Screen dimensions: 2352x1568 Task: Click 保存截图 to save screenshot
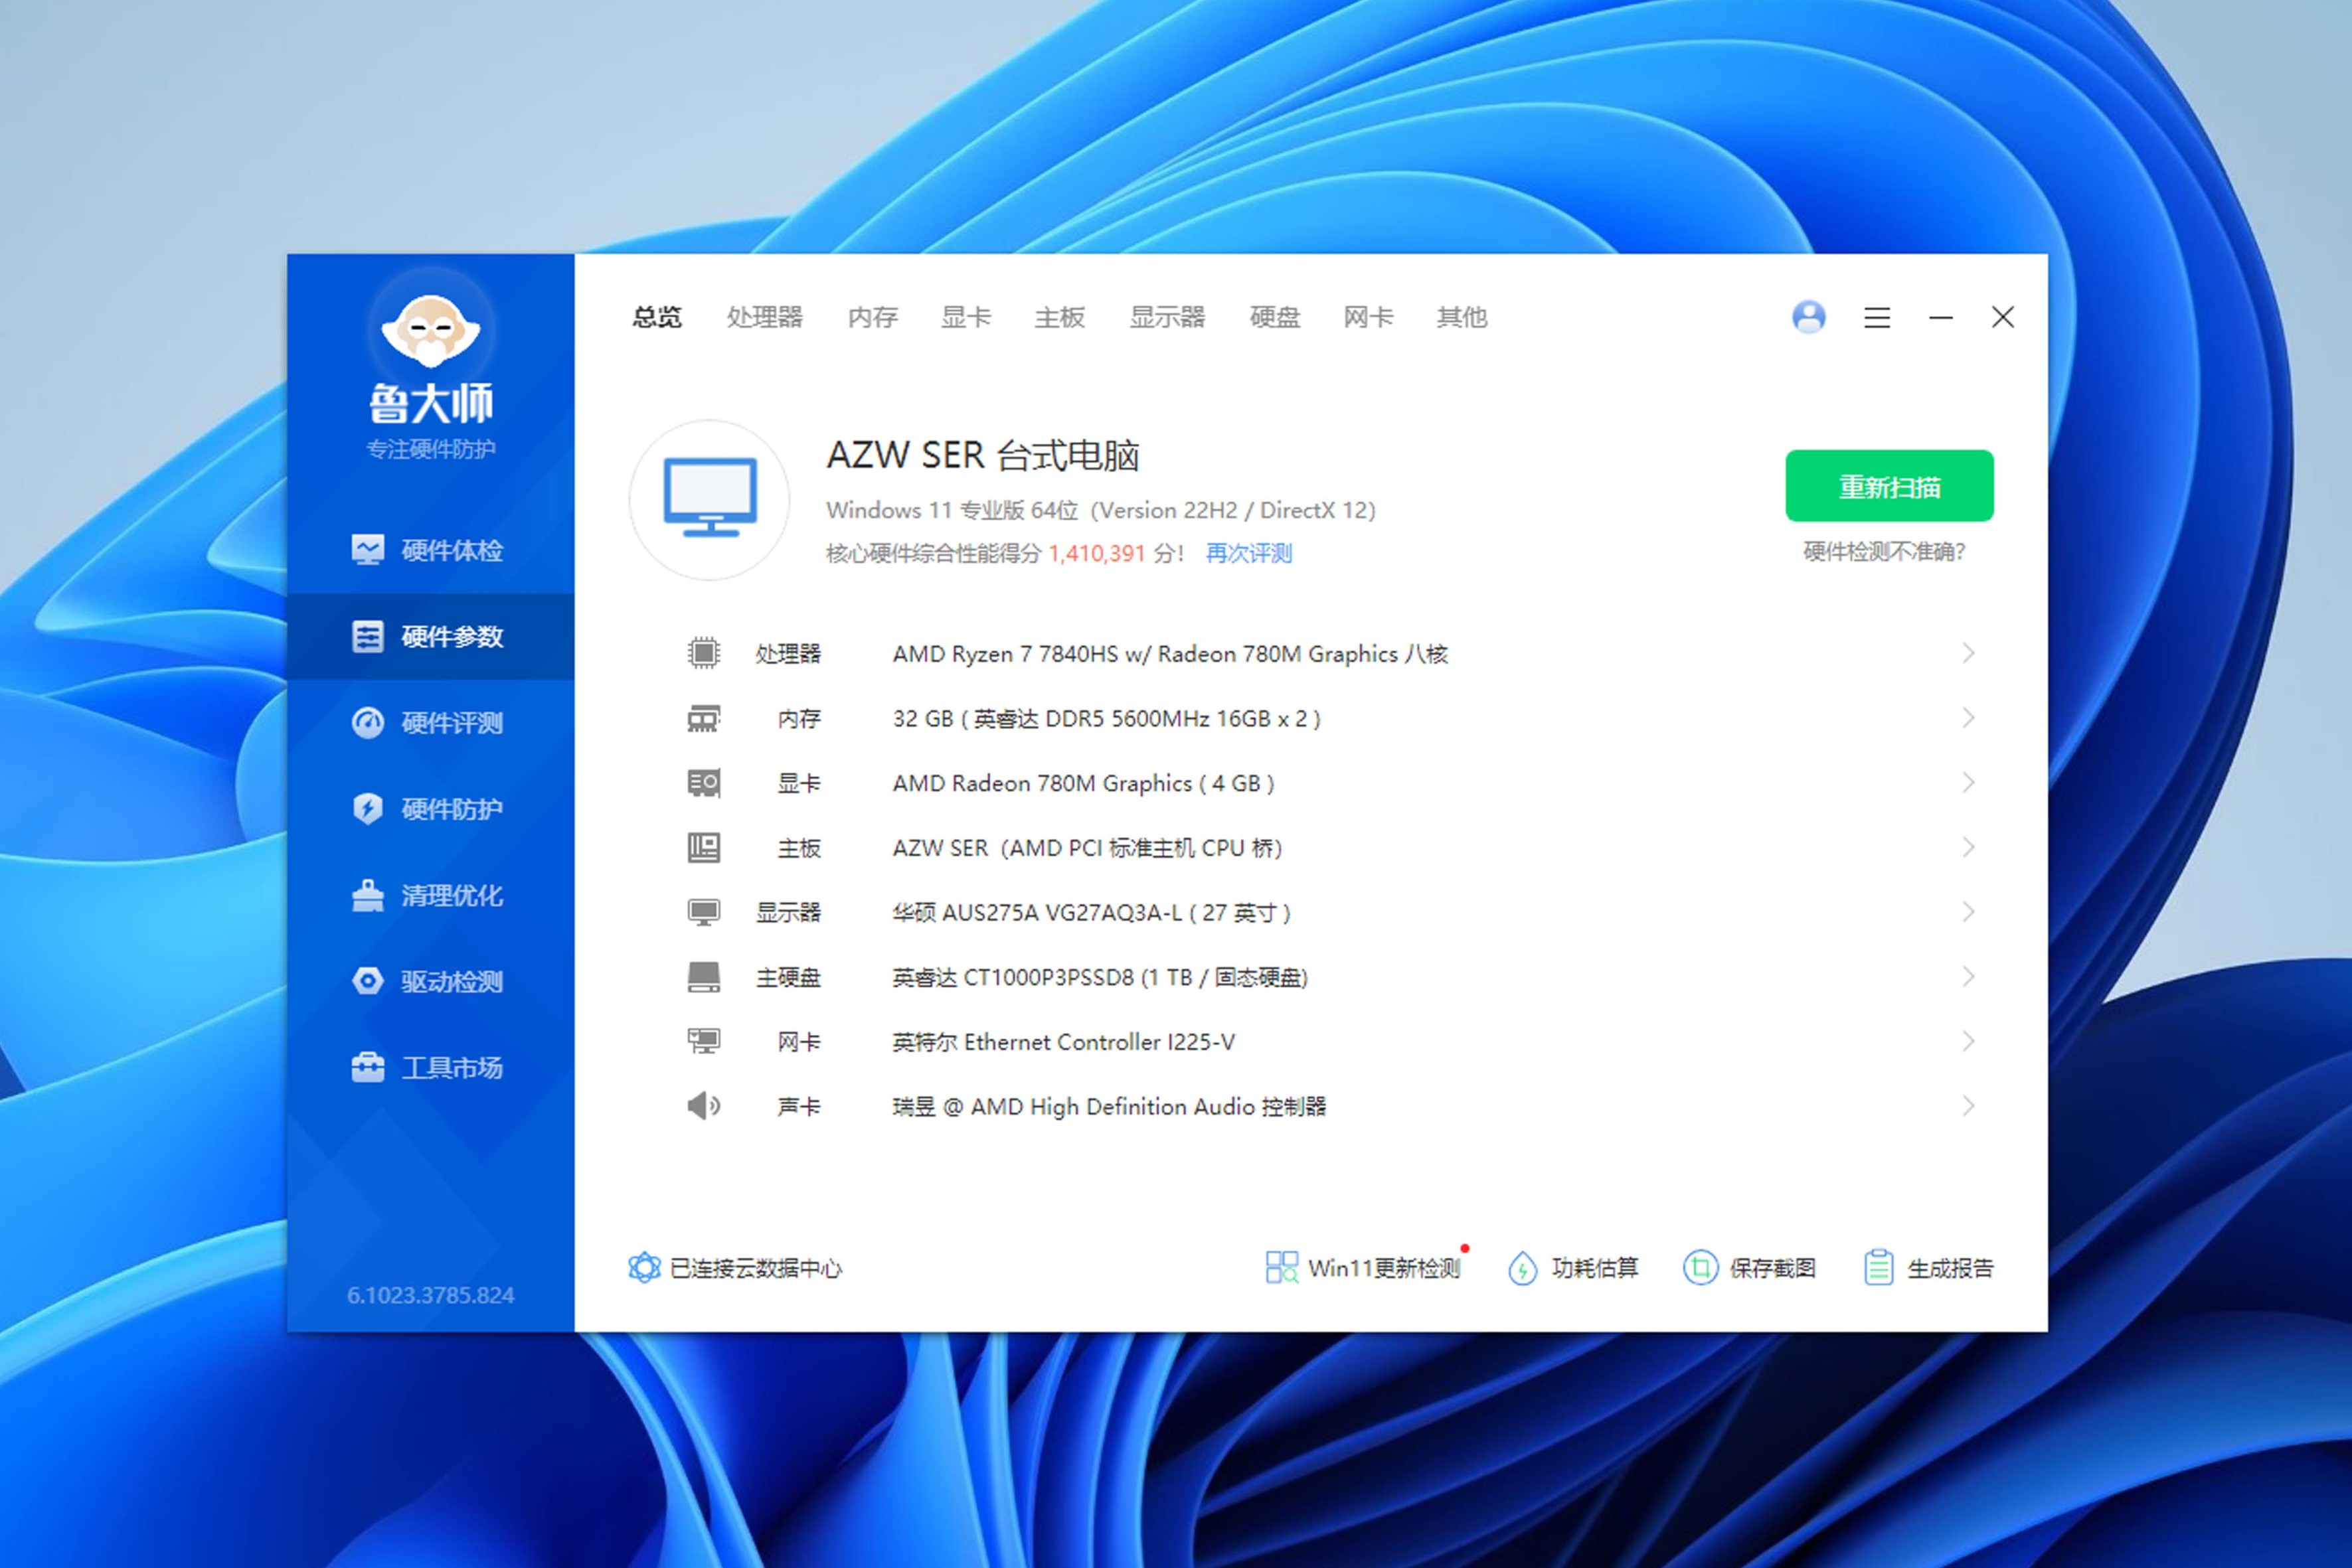click(x=1750, y=1268)
